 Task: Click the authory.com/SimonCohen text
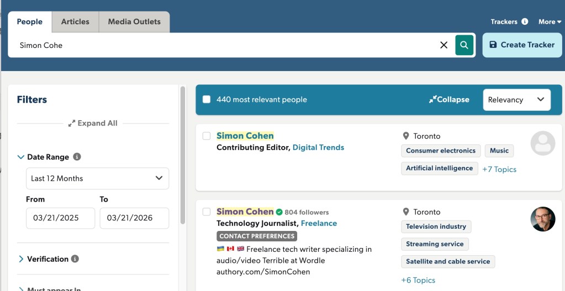tap(263, 272)
